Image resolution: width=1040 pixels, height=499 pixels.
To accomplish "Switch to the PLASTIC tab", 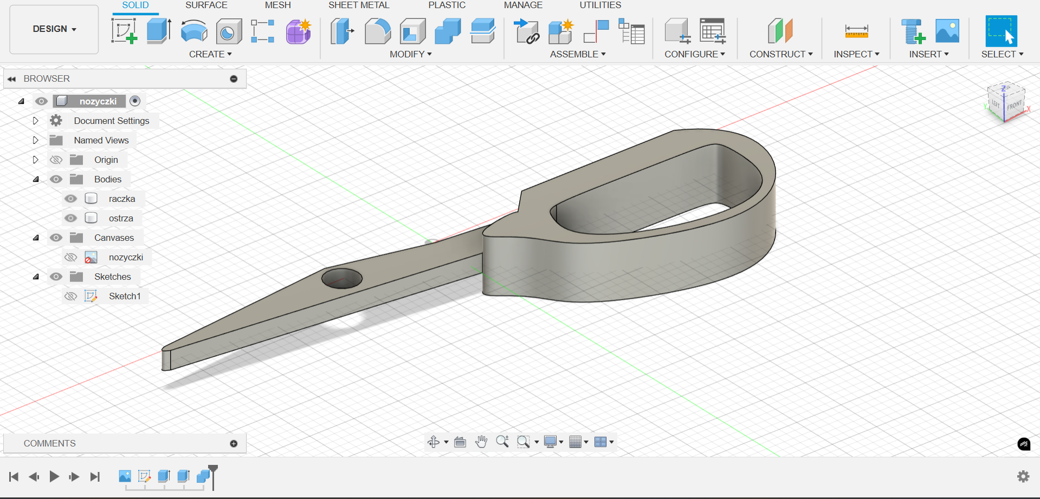I will point(447,5).
